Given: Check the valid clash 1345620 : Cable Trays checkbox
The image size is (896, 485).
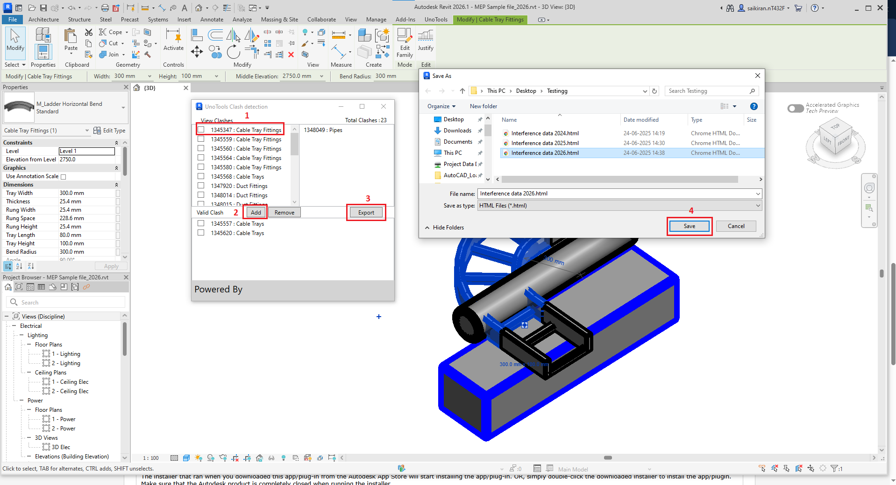Looking at the screenshot, I should click(x=201, y=233).
